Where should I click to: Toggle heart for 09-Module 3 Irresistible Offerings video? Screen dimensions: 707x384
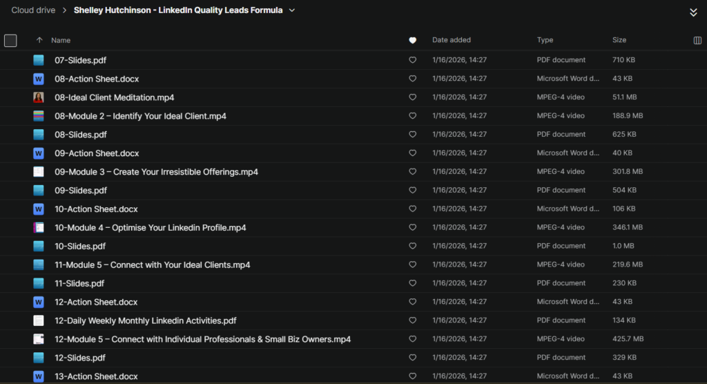click(x=413, y=171)
